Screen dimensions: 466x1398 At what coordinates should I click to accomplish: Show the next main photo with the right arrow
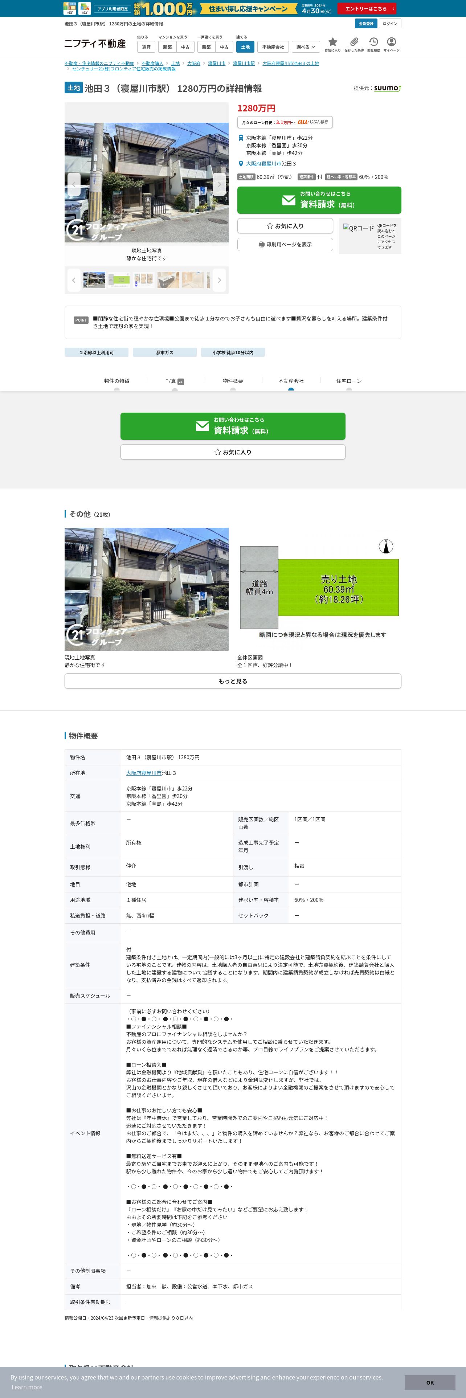[219, 184]
